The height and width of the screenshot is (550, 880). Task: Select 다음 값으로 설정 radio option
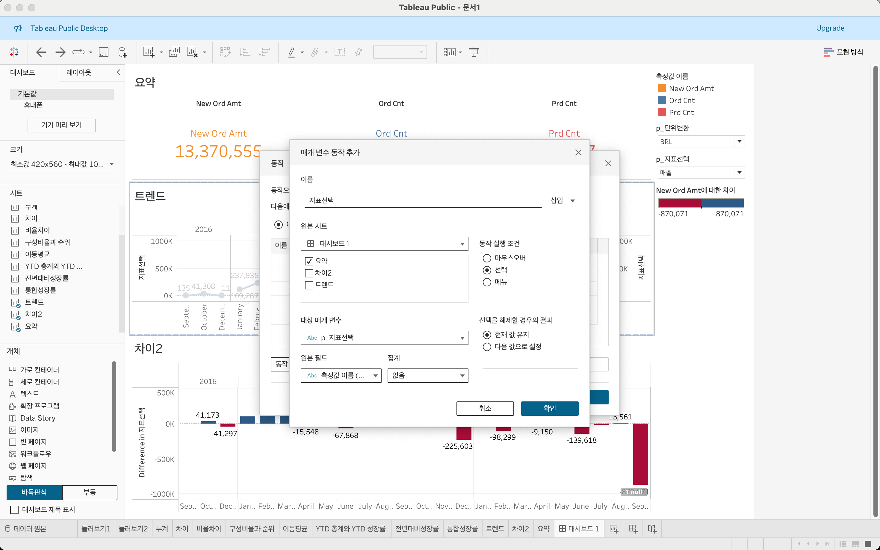tap(487, 347)
